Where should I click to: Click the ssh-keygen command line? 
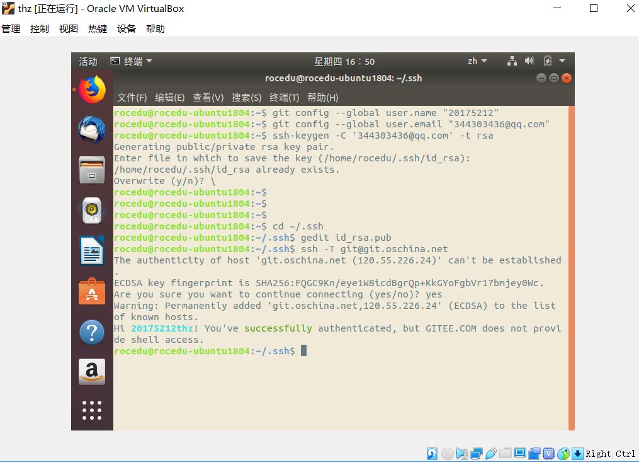tap(383, 136)
